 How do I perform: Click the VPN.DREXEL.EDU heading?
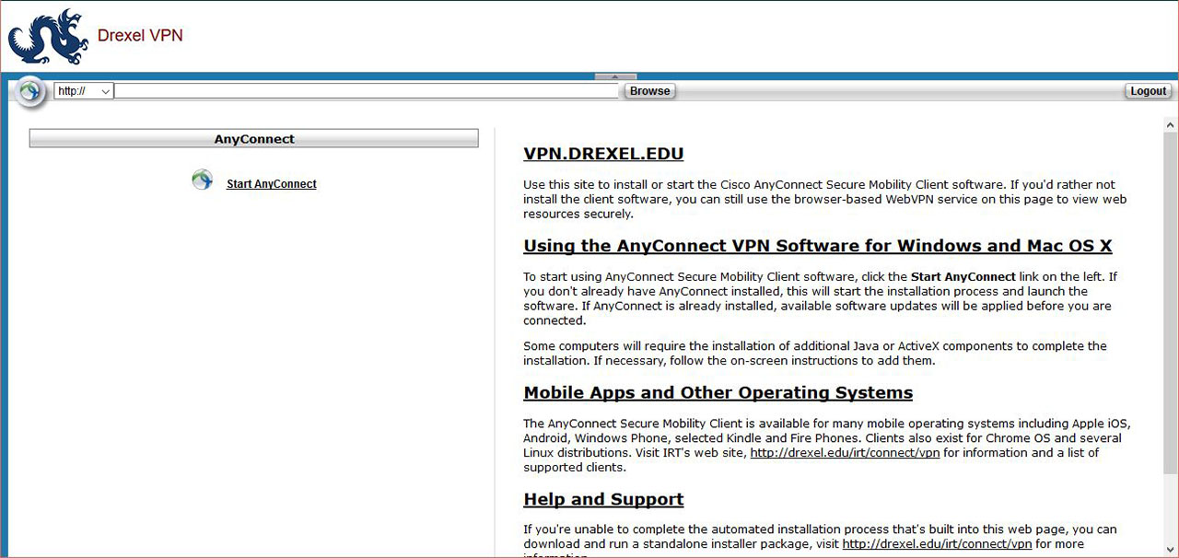pos(603,154)
